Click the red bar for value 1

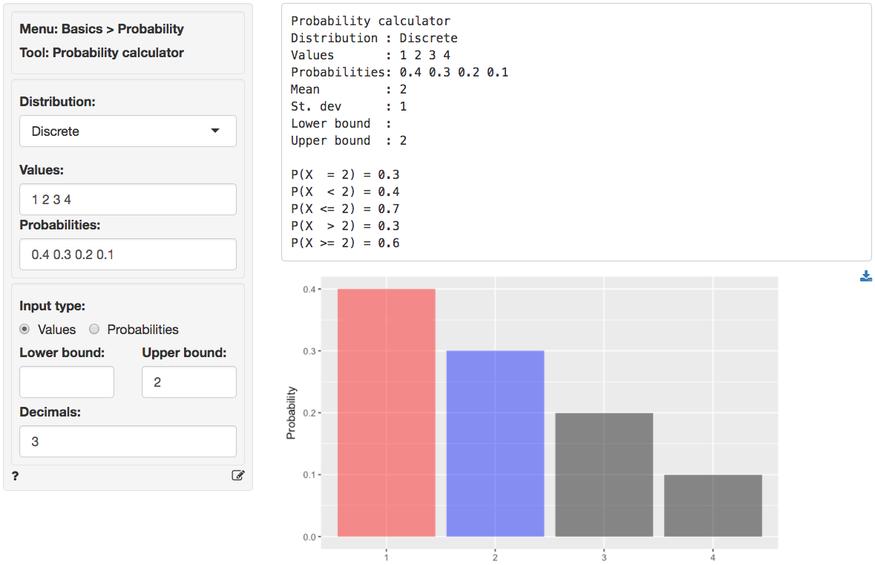tap(386, 413)
